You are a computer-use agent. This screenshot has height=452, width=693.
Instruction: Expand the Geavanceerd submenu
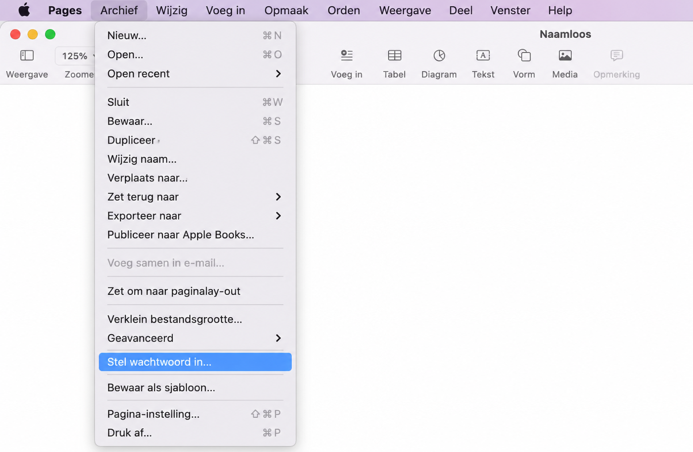[x=195, y=338]
